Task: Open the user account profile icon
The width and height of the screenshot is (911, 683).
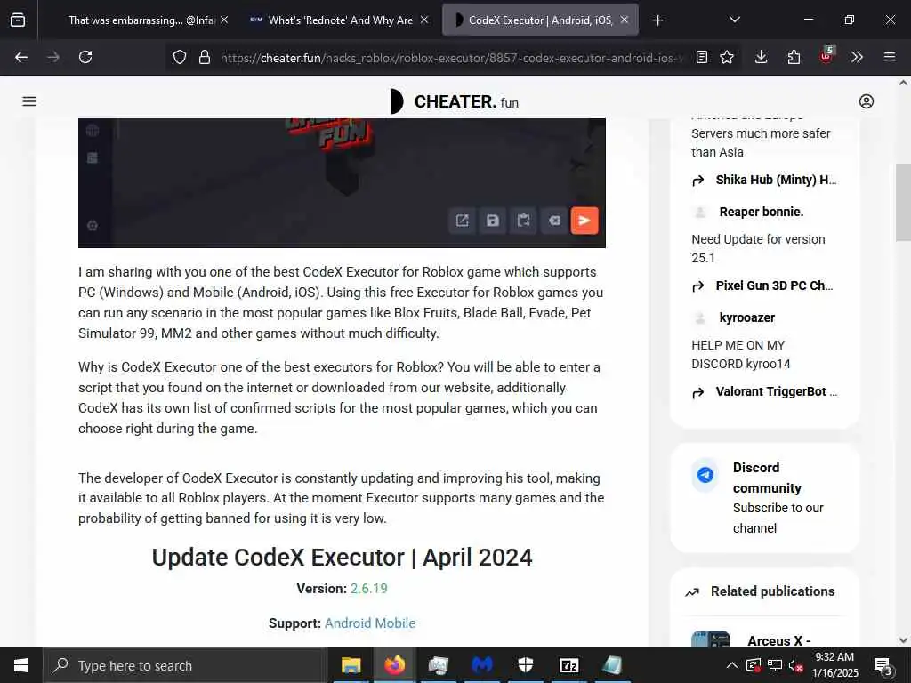Action: pyautogui.click(x=867, y=101)
